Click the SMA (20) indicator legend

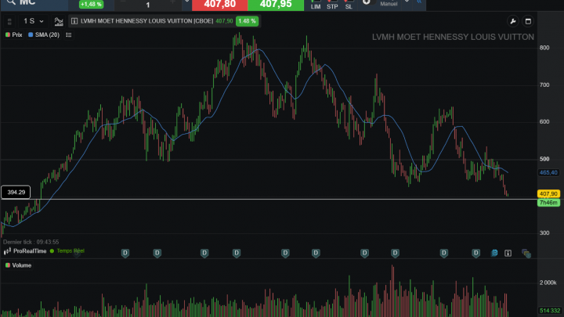click(x=44, y=35)
